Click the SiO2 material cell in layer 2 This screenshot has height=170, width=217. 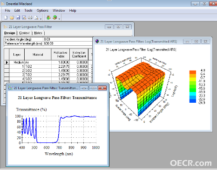[x=38, y=71]
